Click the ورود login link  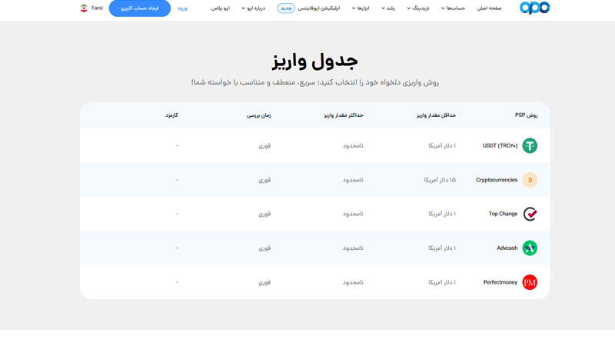[x=182, y=8]
